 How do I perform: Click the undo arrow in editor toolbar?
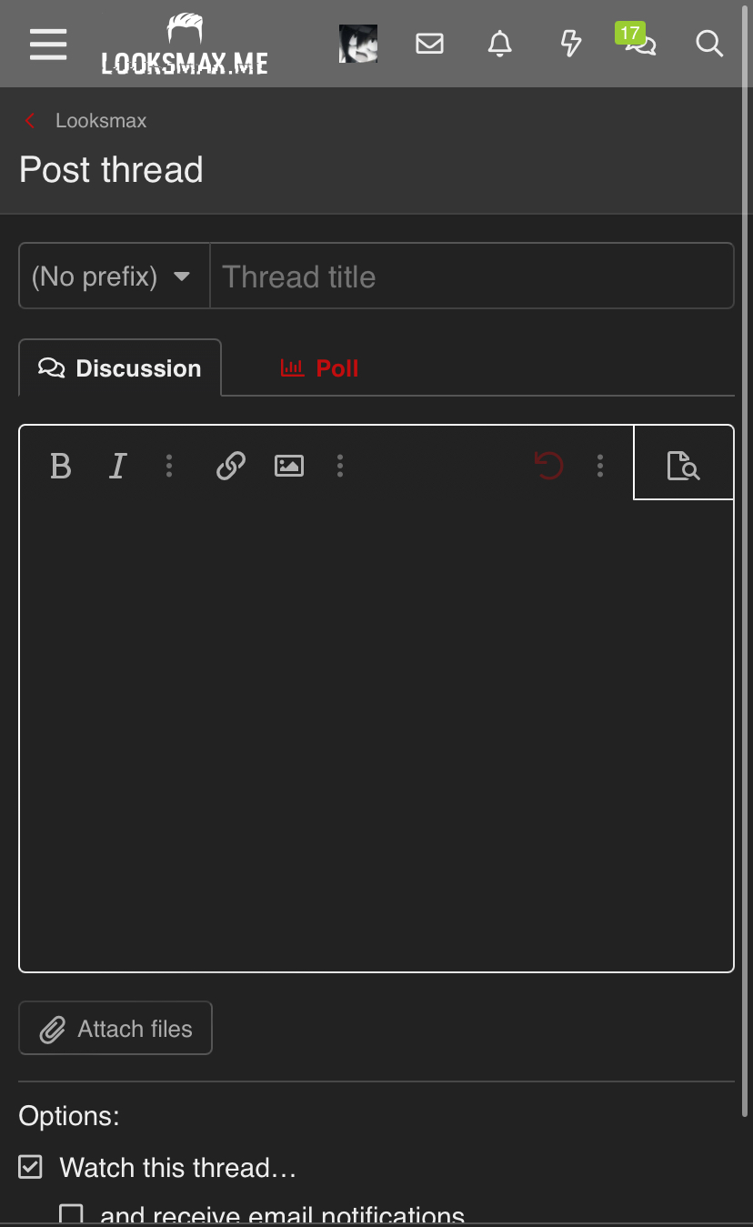pos(548,467)
